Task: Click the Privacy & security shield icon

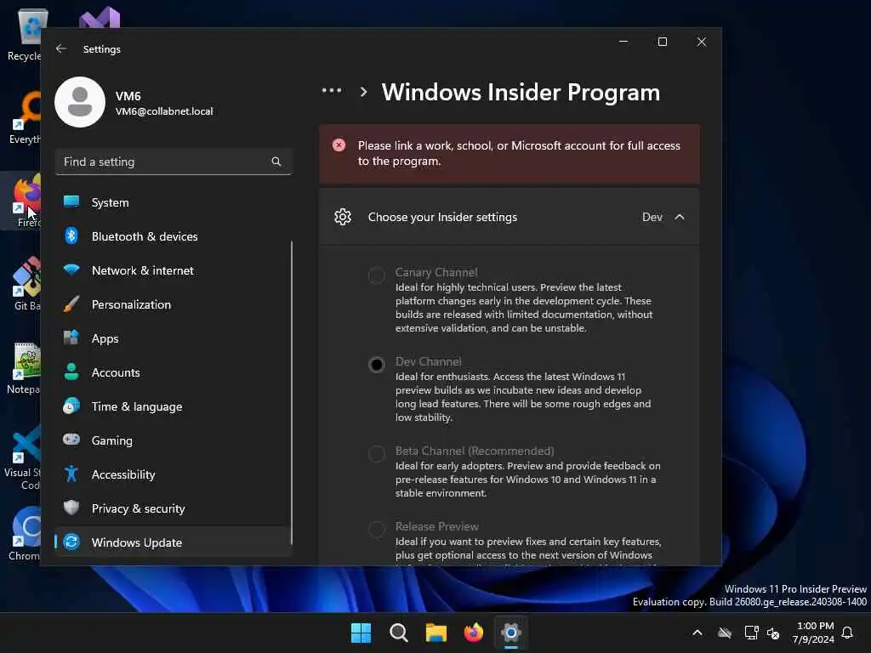Action: (71, 508)
